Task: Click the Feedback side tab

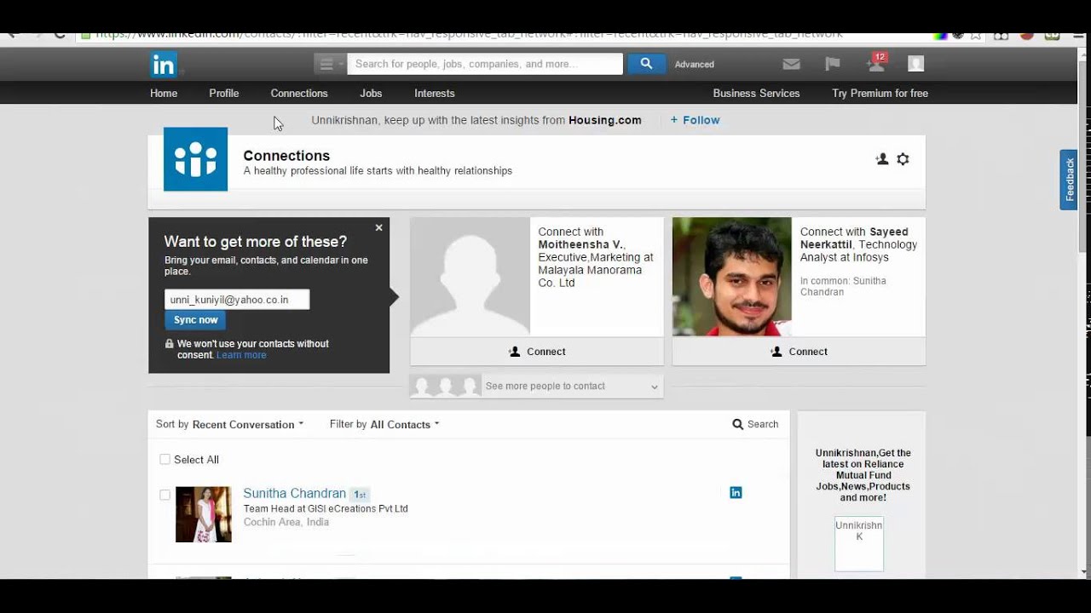Action: coord(1069,180)
